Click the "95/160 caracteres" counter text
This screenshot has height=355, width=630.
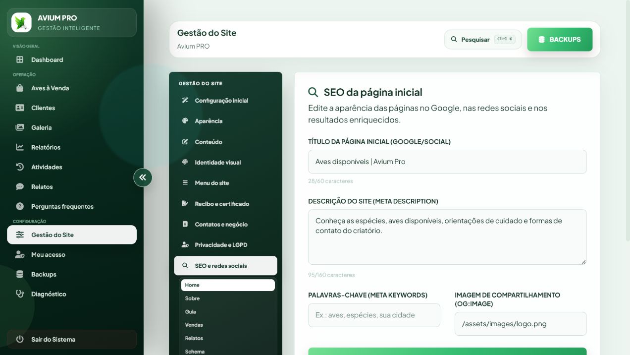pos(331,275)
